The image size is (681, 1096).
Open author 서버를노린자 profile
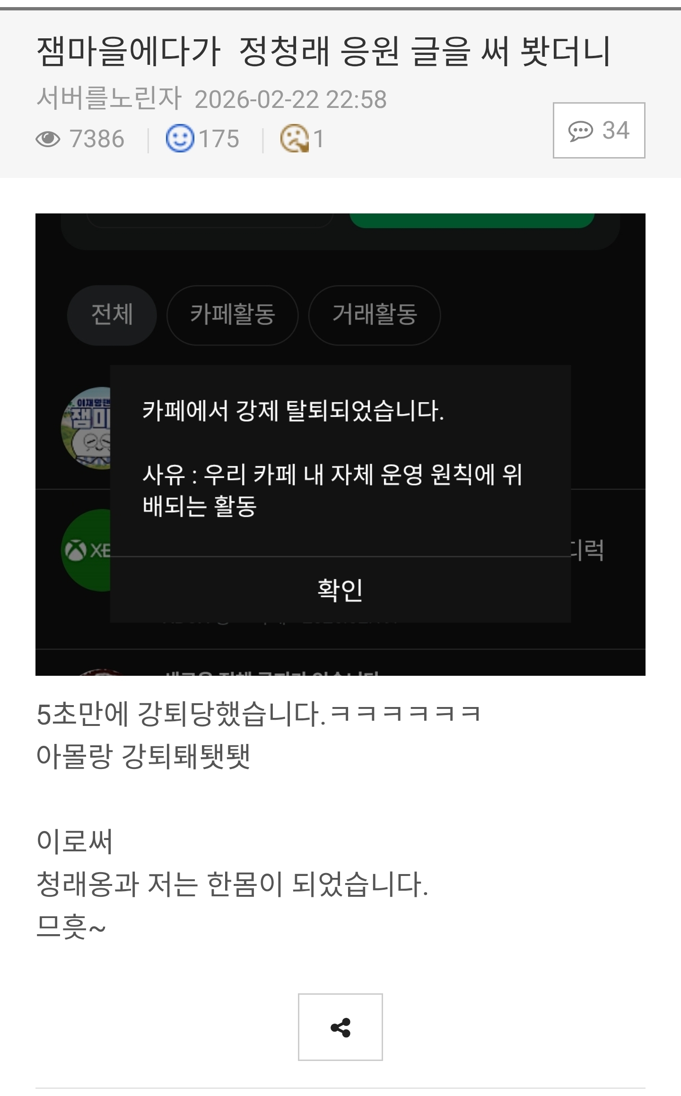coord(109,98)
